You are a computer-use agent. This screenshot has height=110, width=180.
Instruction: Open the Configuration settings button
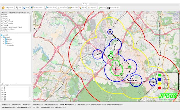7,8
